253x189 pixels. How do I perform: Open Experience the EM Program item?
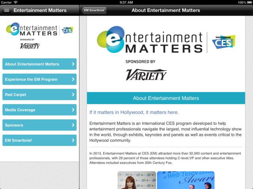(x=40, y=79)
